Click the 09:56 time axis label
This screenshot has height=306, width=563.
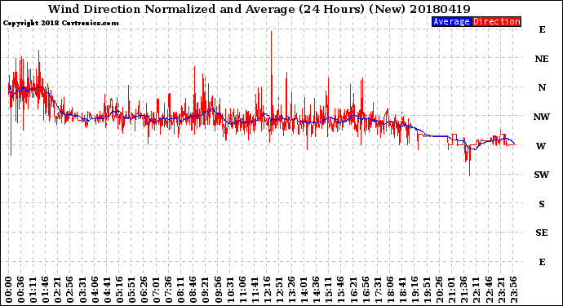pyautogui.click(x=218, y=290)
